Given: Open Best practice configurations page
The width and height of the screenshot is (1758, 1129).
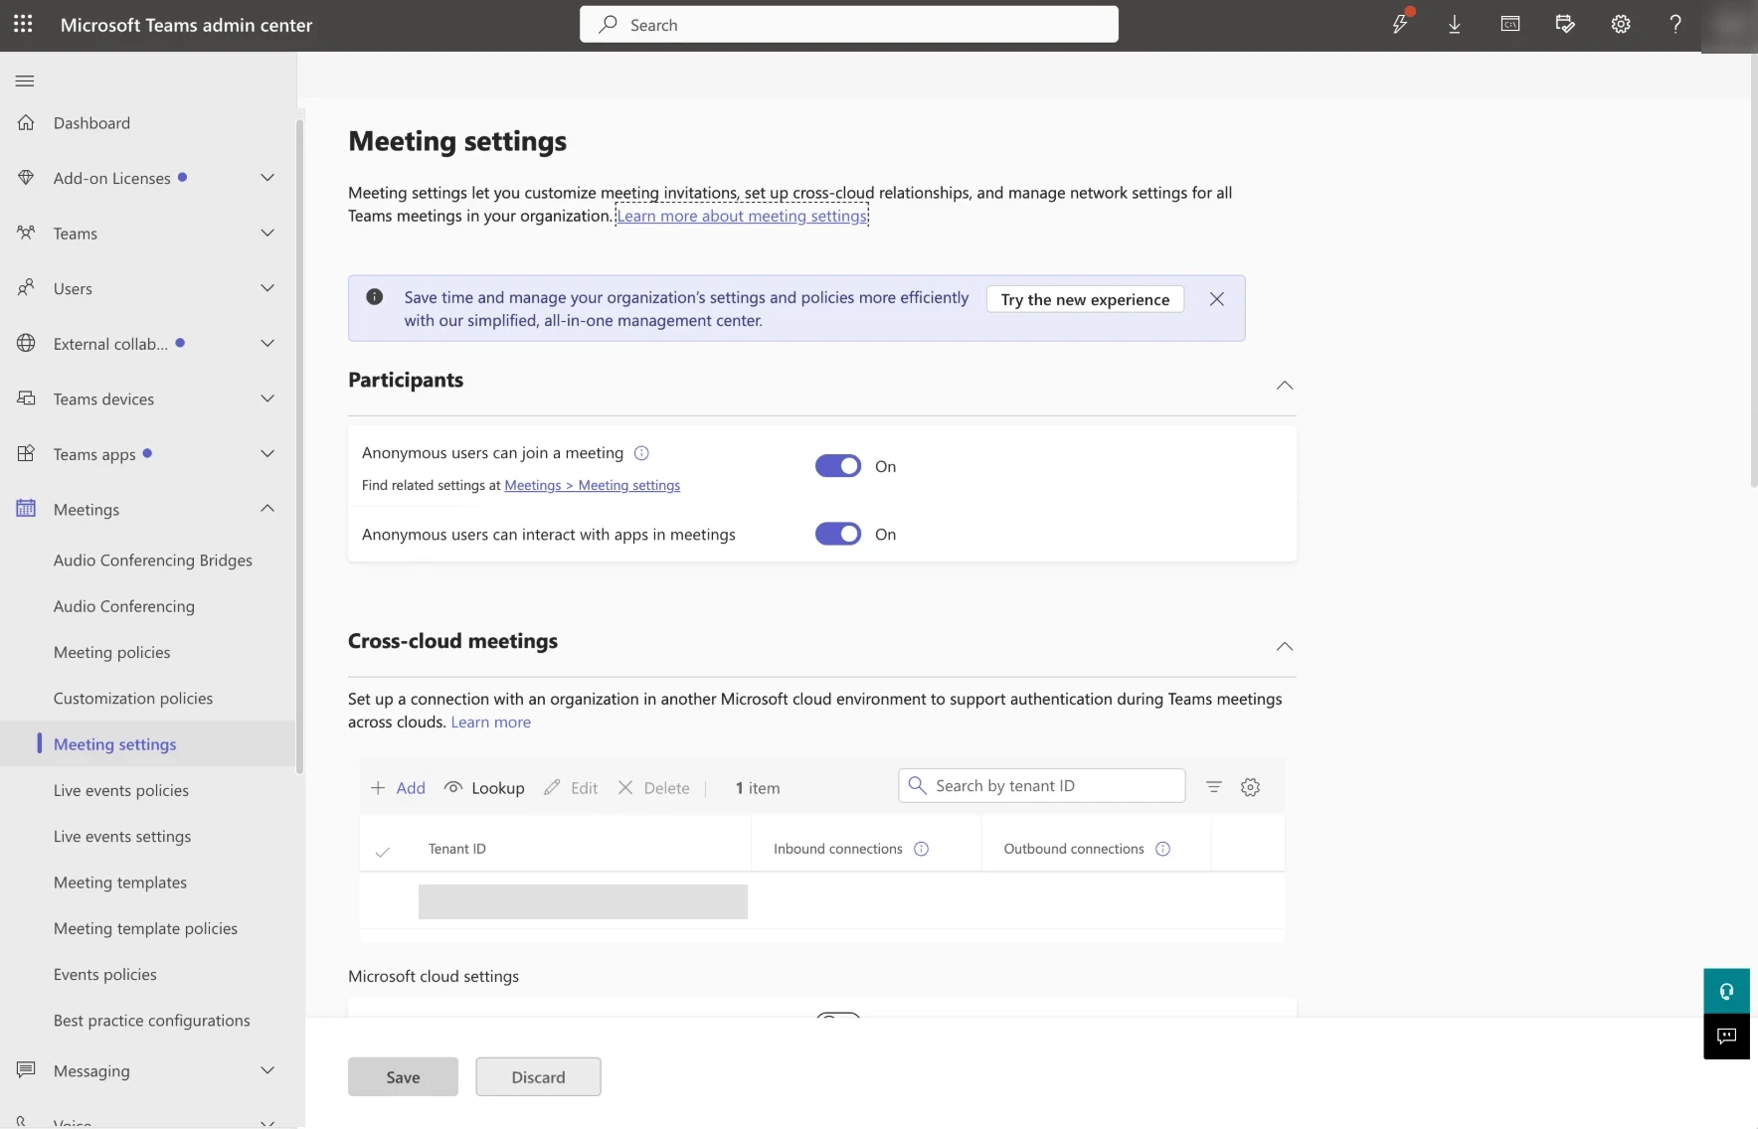Looking at the screenshot, I should 152,1020.
